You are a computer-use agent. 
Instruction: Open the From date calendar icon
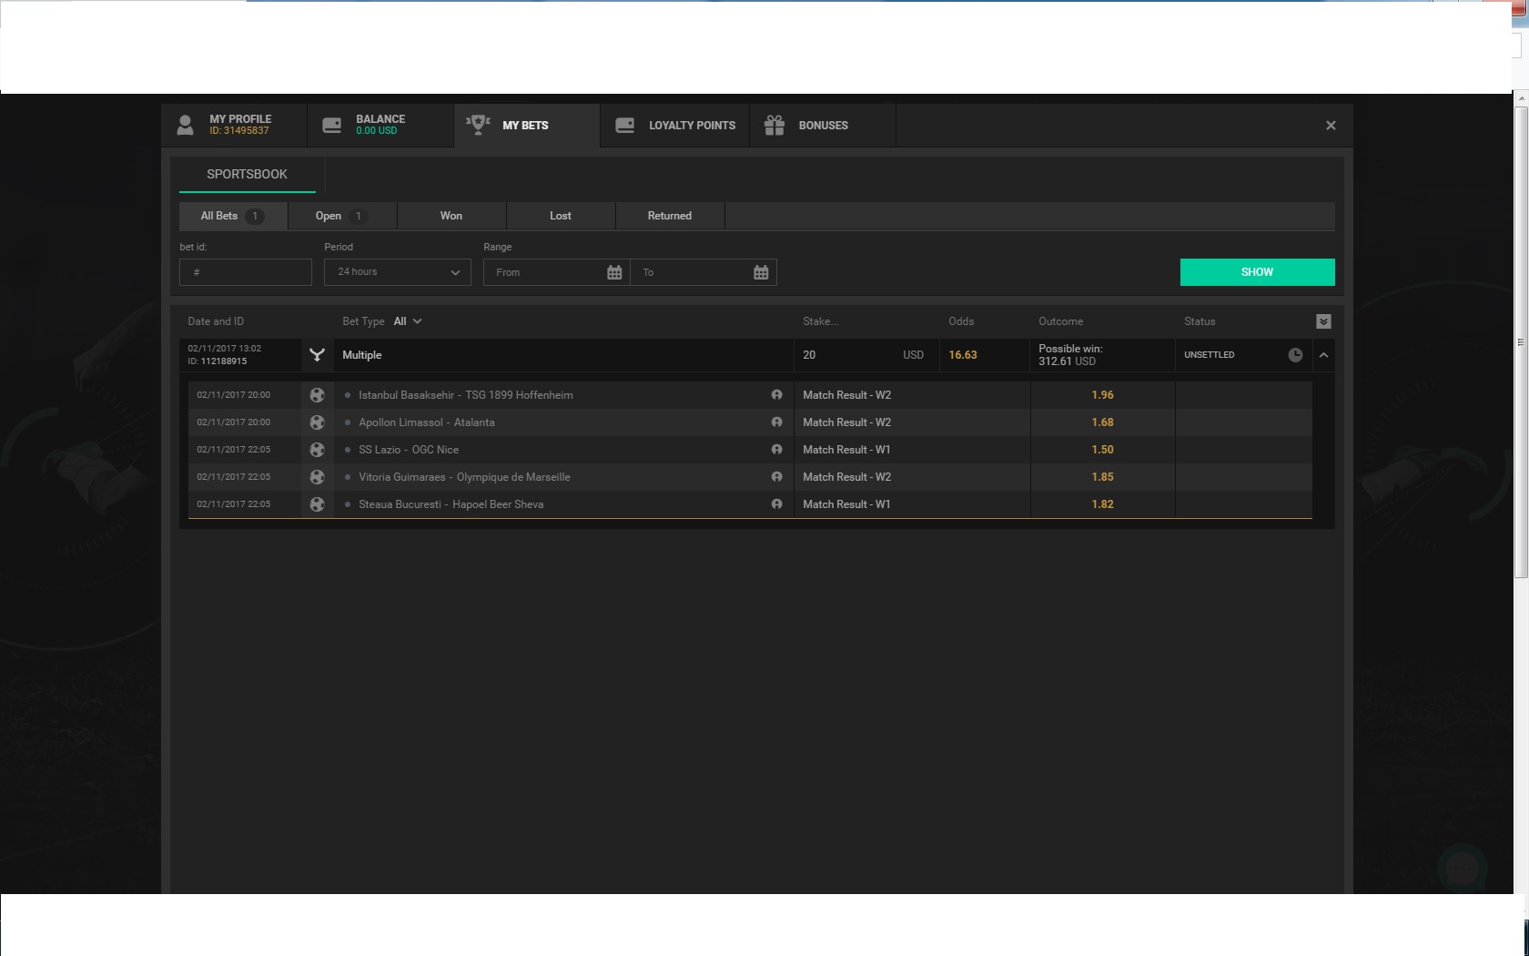(614, 272)
